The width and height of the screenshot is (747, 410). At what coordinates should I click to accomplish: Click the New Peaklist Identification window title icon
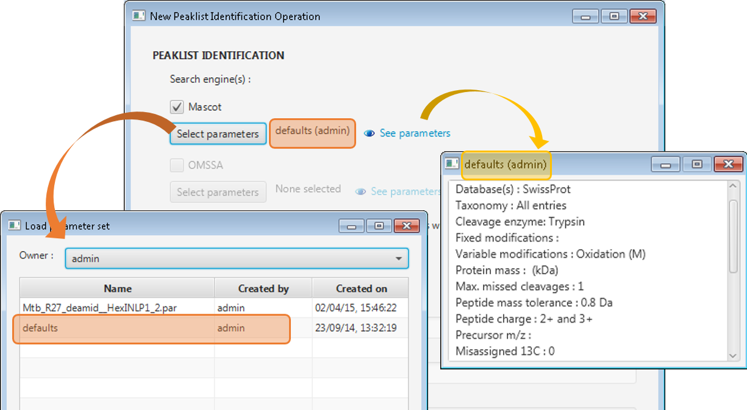point(139,16)
